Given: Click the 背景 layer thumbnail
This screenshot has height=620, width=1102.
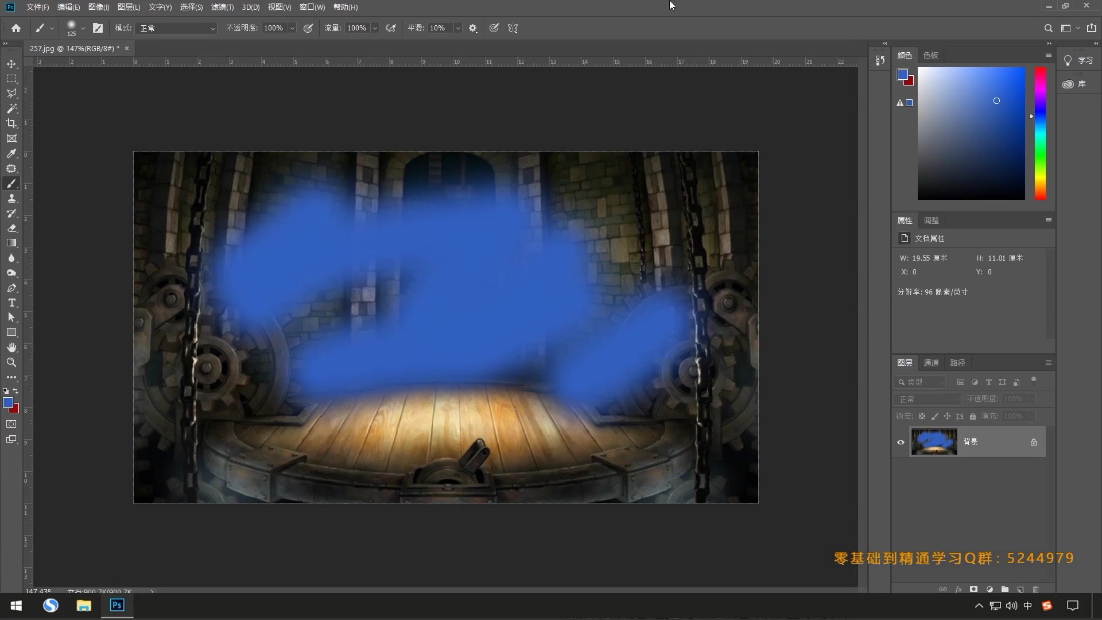Looking at the screenshot, I should 934,442.
